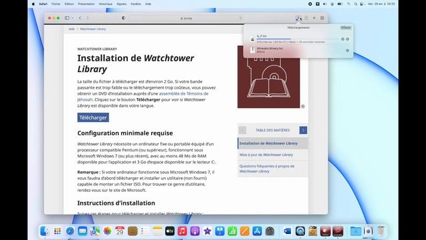Screen dimensions: 426x240
Task: Toggle Safari sidebar icon
Action: tap(67, 18)
